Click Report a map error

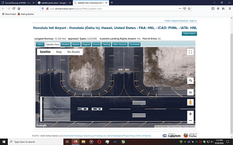tap(187, 126)
